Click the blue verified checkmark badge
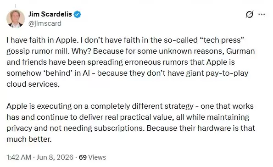The width and height of the screenshot is (273, 167). pyautogui.click(x=77, y=14)
